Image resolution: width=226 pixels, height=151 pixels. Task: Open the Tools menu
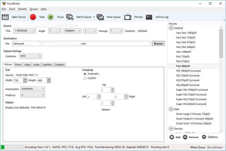[x=12, y=9]
